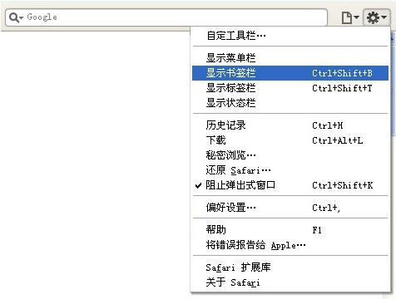Choose 显示标签栏 menu entry
The width and height of the screenshot is (396, 299).
tap(290, 88)
